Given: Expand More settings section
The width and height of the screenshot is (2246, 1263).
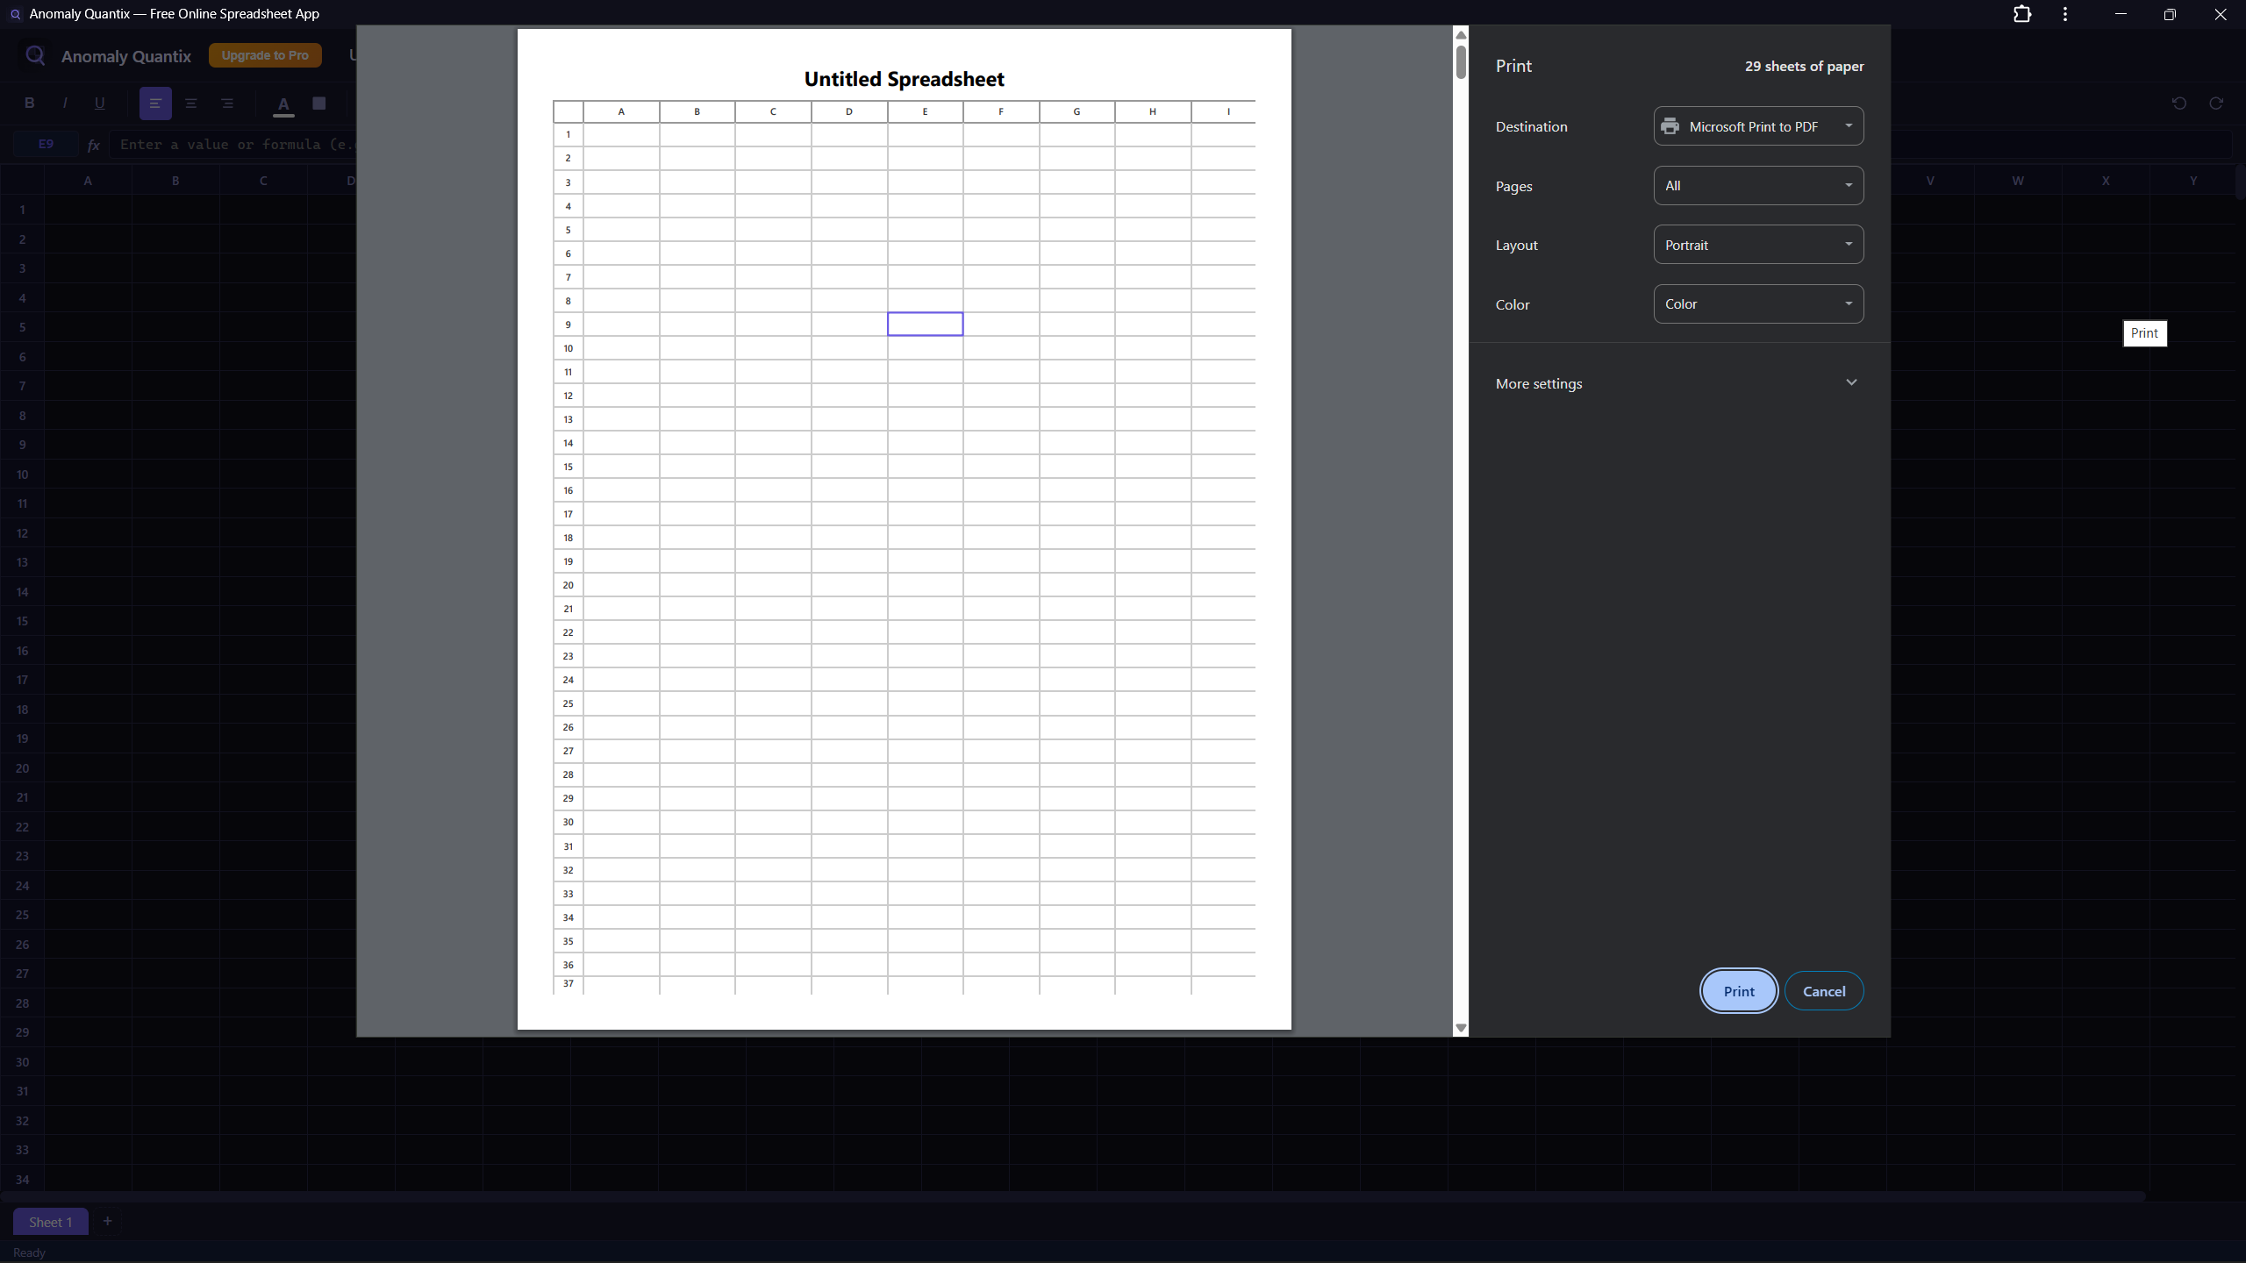Looking at the screenshot, I should (1677, 383).
